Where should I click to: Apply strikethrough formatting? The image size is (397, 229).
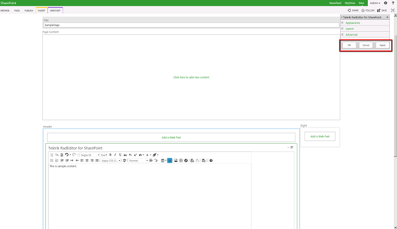pyautogui.click(x=125, y=155)
